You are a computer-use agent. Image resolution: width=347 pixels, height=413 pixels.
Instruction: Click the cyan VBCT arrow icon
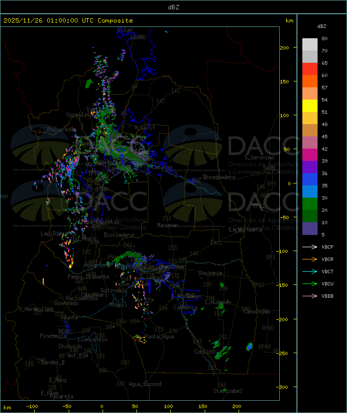coord(310,271)
